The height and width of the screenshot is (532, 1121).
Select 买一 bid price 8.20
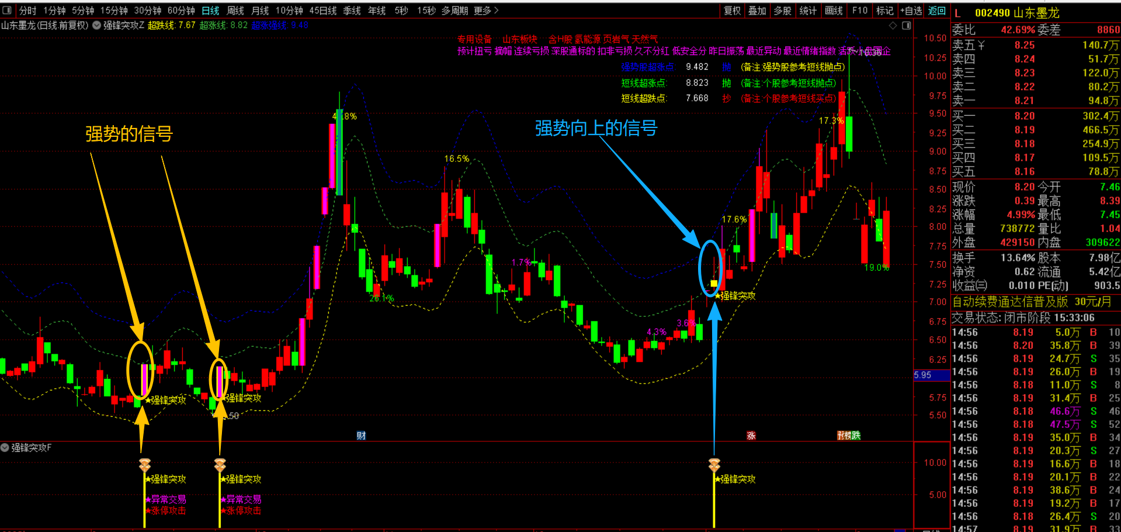point(1025,116)
